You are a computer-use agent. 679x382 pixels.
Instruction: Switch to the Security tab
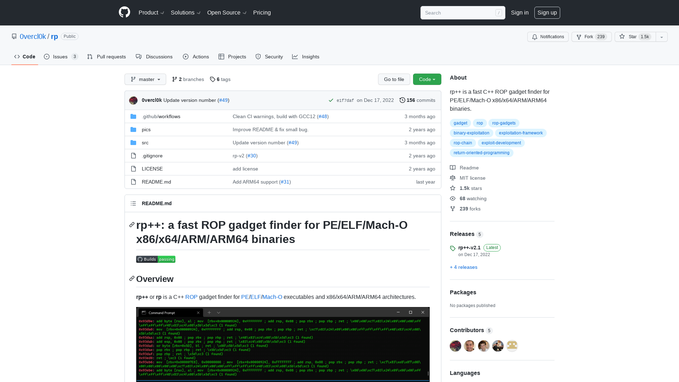269,57
